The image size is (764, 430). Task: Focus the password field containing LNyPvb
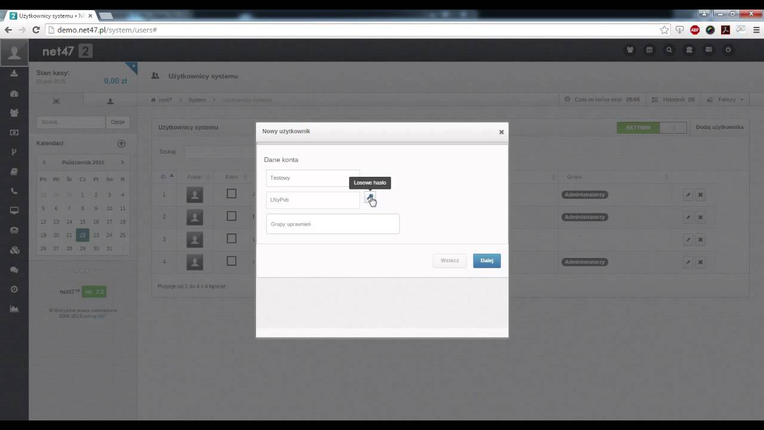313,200
